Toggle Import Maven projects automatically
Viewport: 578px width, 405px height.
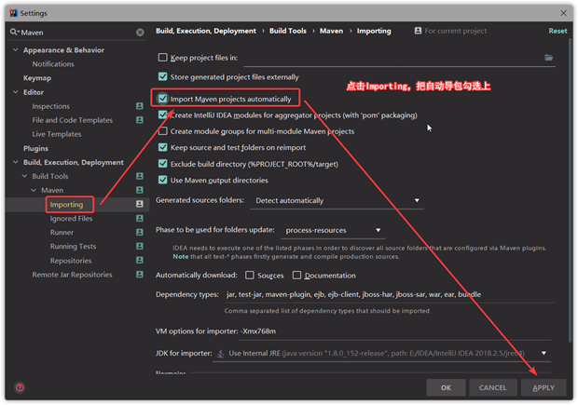[x=162, y=99]
